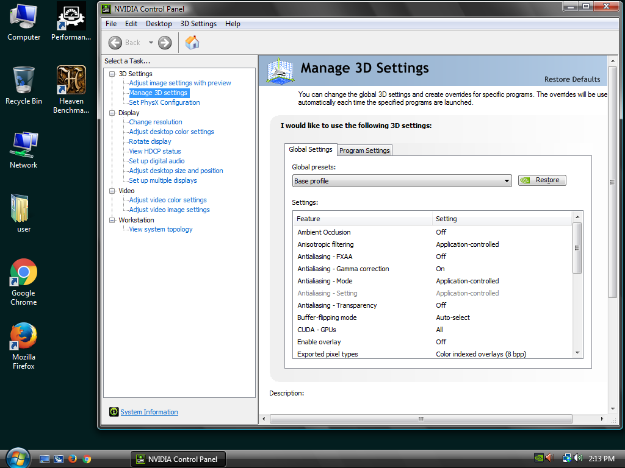Open the NVIDIA icon in the system tray

tap(538, 458)
